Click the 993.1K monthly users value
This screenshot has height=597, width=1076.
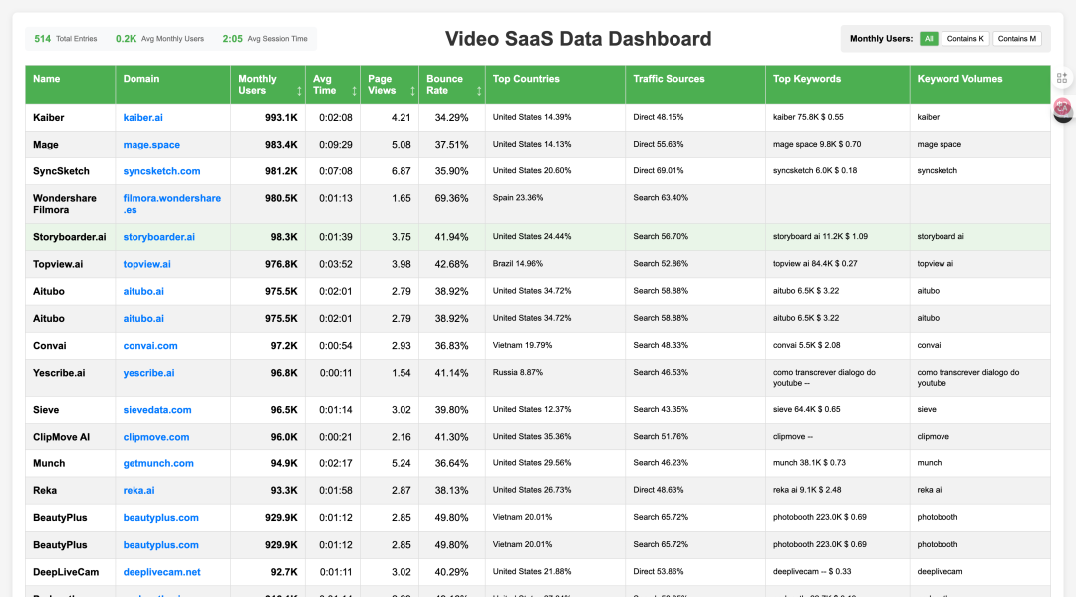(x=281, y=118)
